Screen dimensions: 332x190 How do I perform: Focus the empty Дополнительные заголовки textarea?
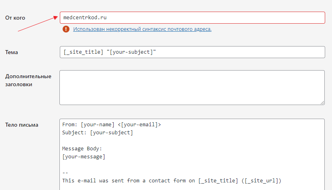tap(192, 87)
